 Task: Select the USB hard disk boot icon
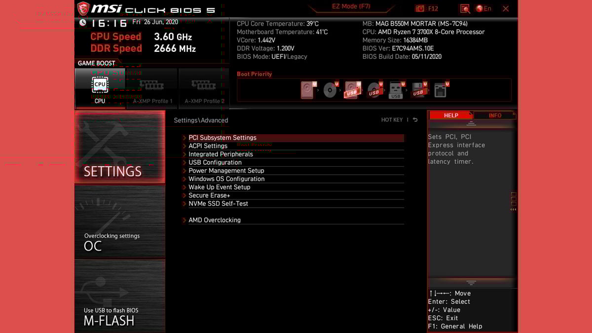click(353, 90)
